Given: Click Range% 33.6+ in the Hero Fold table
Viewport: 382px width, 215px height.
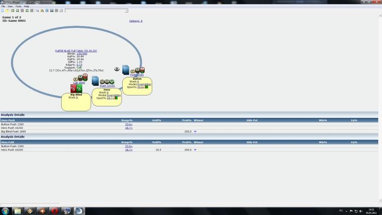Looking at the screenshot, I should [129, 146].
